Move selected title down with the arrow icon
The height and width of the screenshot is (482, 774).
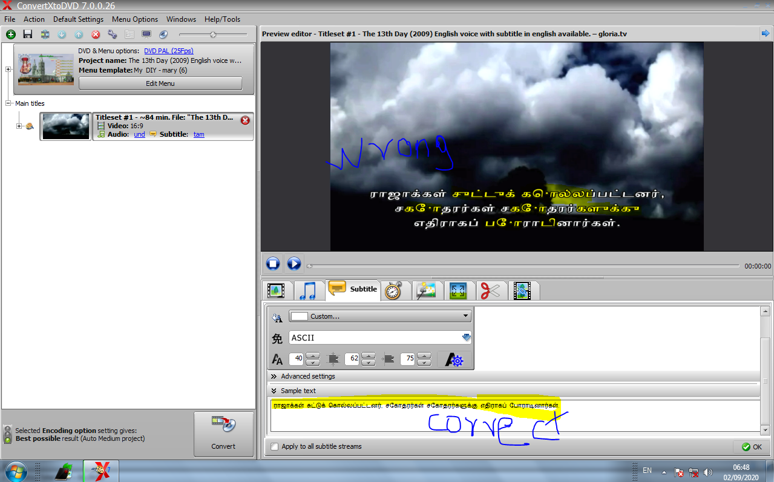point(62,34)
